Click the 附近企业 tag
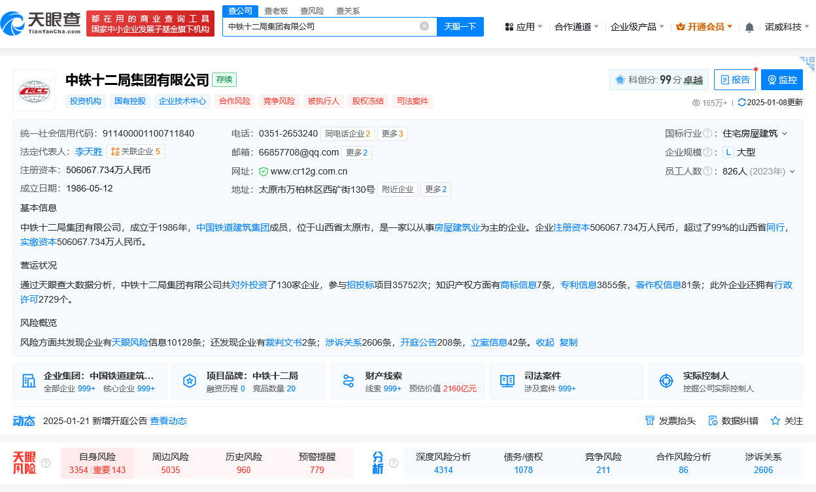Image resolution: width=816 pixels, height=492 pixels. pyautogui.click(x=398, y=189)
